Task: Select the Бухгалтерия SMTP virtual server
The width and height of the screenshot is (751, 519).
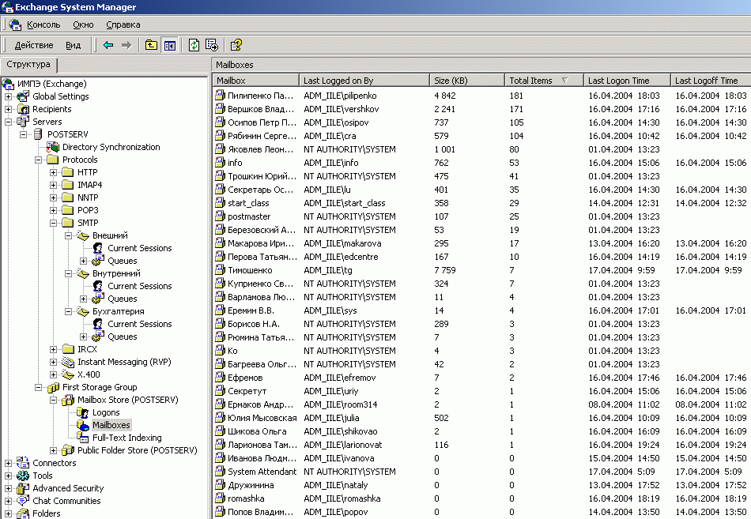Action: (119, 312)
